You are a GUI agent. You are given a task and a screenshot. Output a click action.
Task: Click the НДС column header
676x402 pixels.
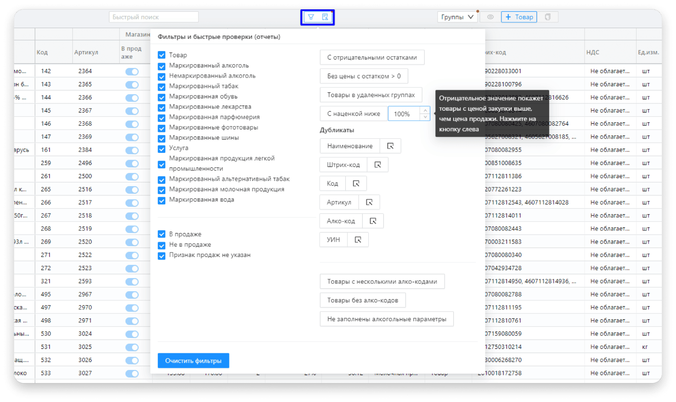click(x=593, y=52)
